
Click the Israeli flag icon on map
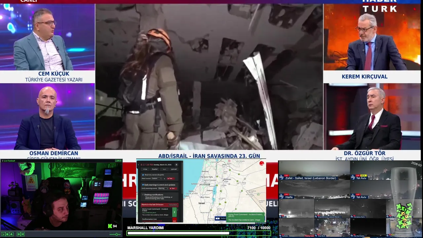[x=217, y=218]
